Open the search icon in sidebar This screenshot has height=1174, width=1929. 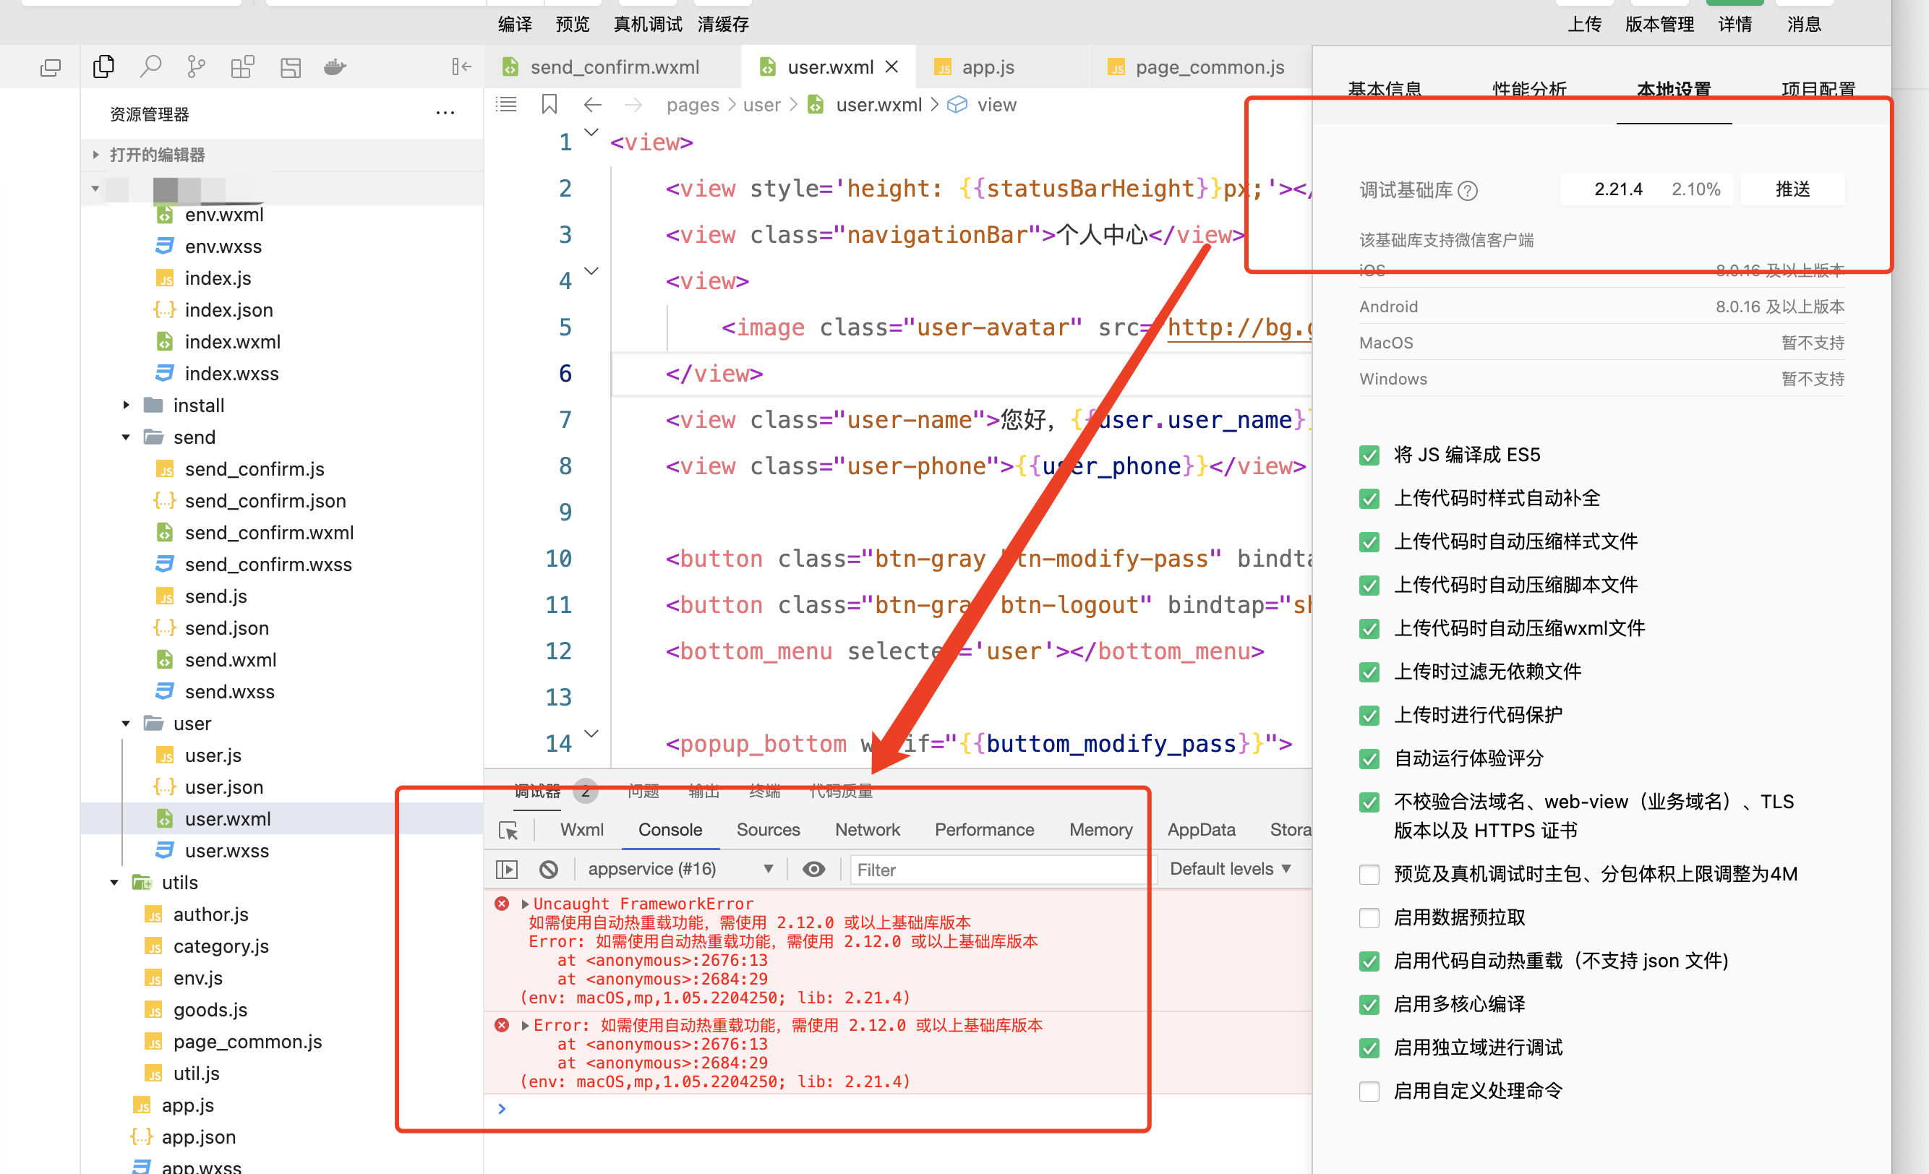[150, 67]
